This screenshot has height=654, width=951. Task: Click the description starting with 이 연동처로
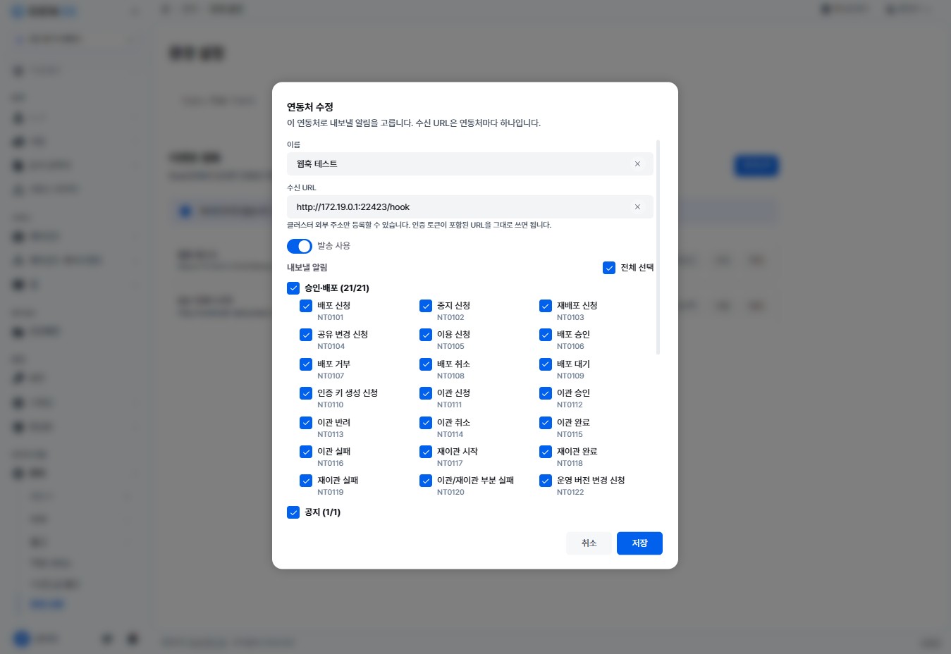(414, 123)
